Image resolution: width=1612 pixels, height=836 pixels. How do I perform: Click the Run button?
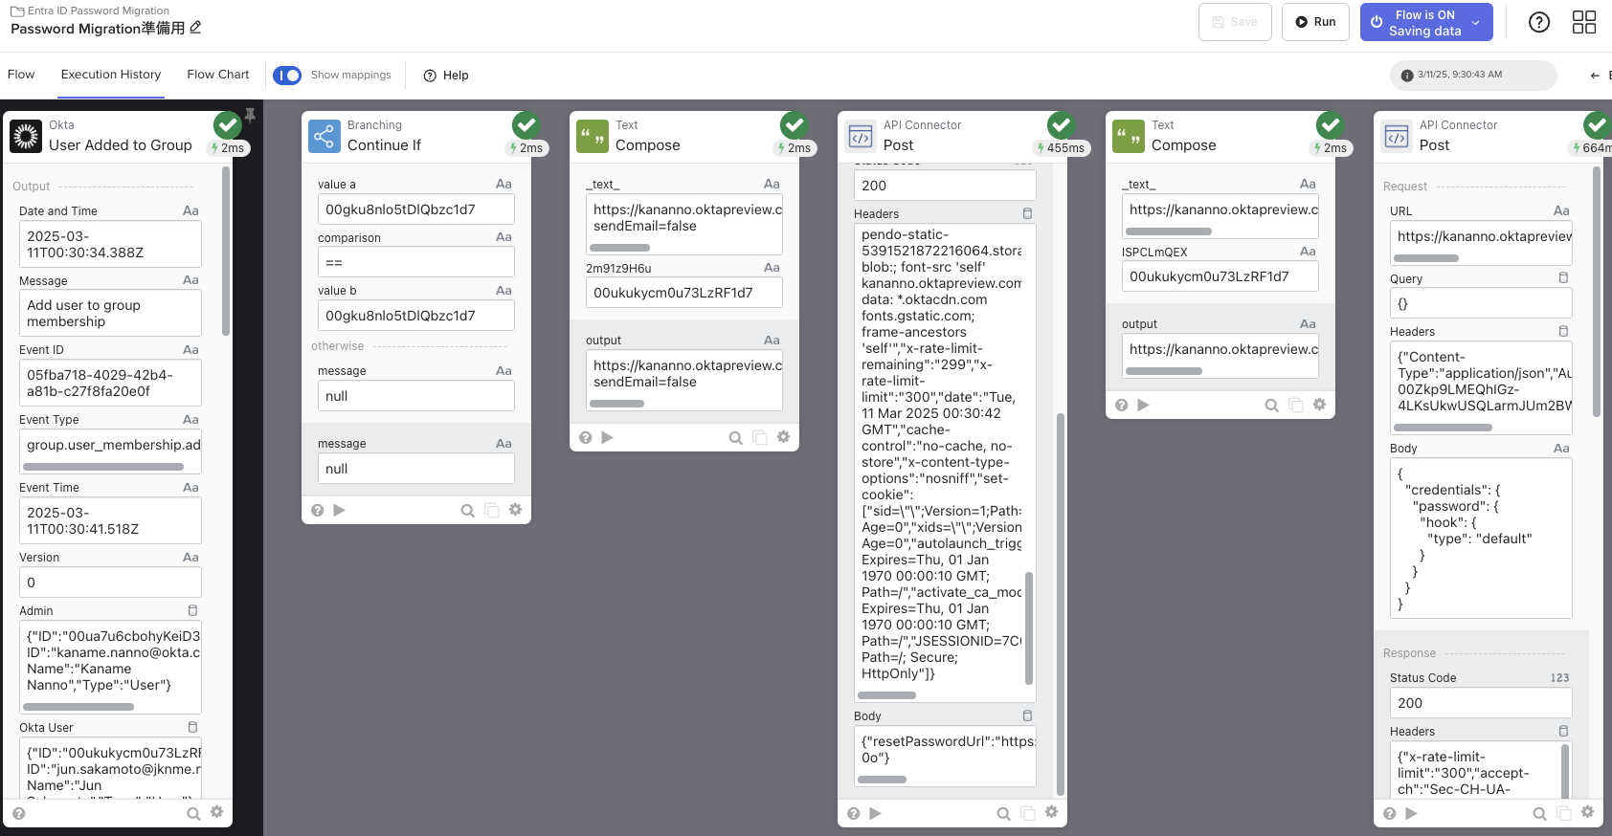tap(1315, 22)
